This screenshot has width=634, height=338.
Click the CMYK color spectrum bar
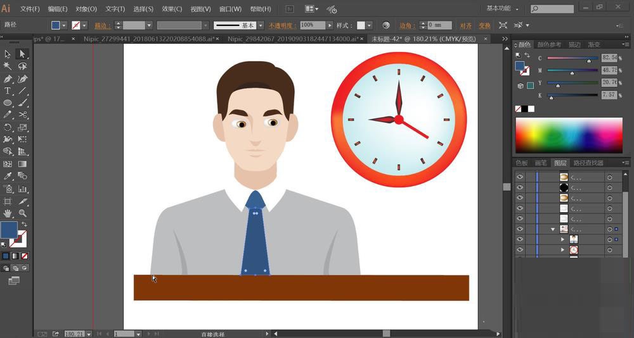[569, 135]
